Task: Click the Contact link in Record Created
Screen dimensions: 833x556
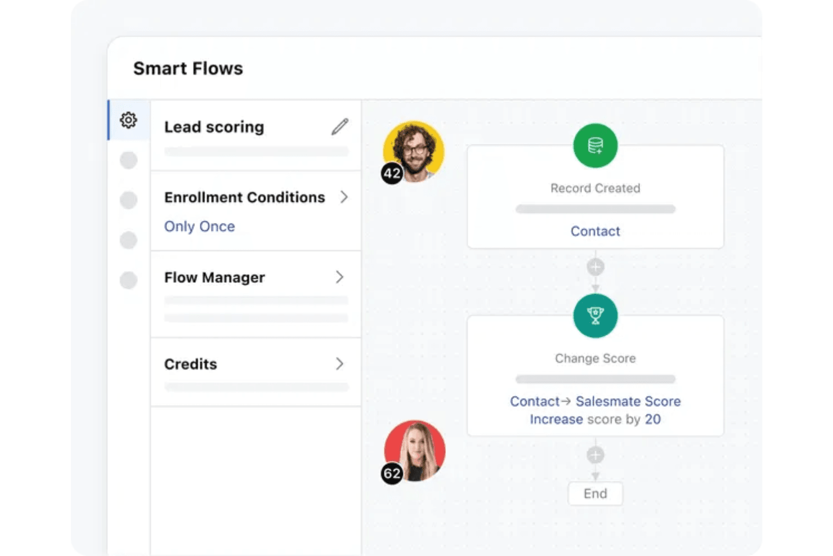Action: [x=595, y=231]
